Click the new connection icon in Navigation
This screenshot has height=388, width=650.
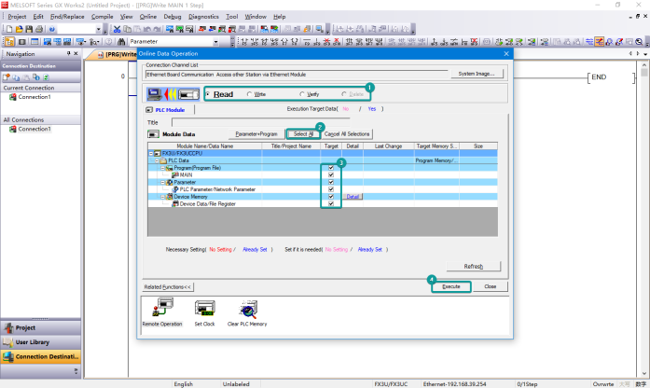(x=7, y=77)
